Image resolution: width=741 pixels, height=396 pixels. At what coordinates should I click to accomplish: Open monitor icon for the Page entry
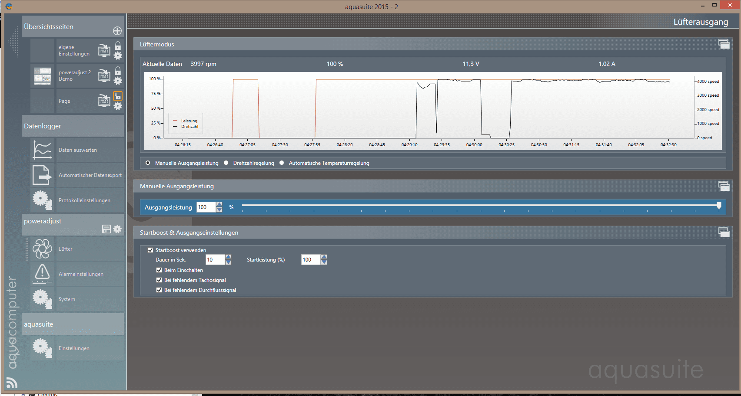[x=104, y=101]
